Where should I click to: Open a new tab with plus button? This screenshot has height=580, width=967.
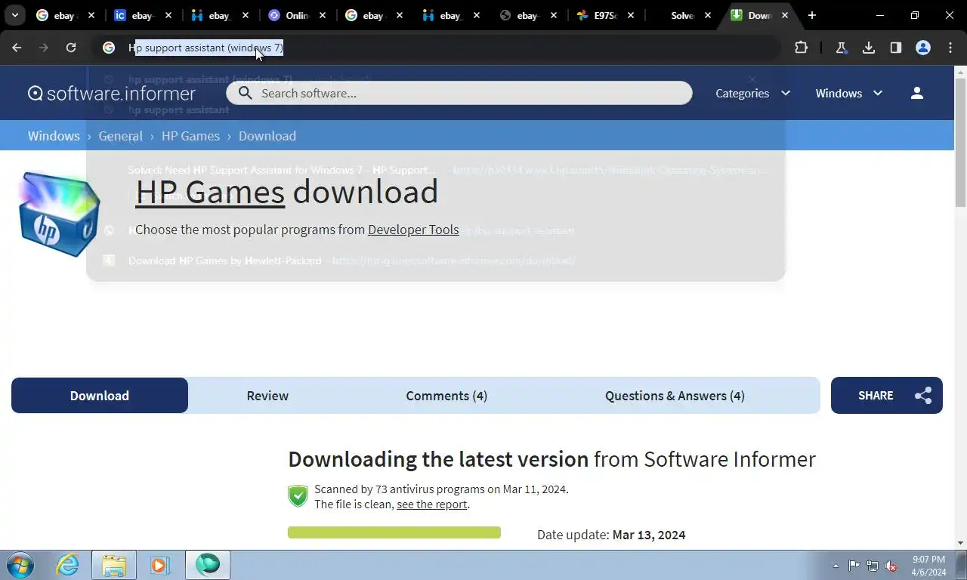click(812, 15)
